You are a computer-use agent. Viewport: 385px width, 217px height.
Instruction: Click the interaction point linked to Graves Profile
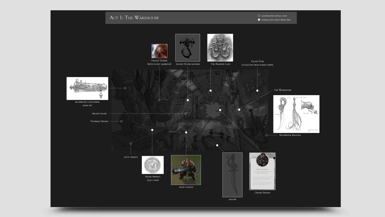tap(220, 110)
